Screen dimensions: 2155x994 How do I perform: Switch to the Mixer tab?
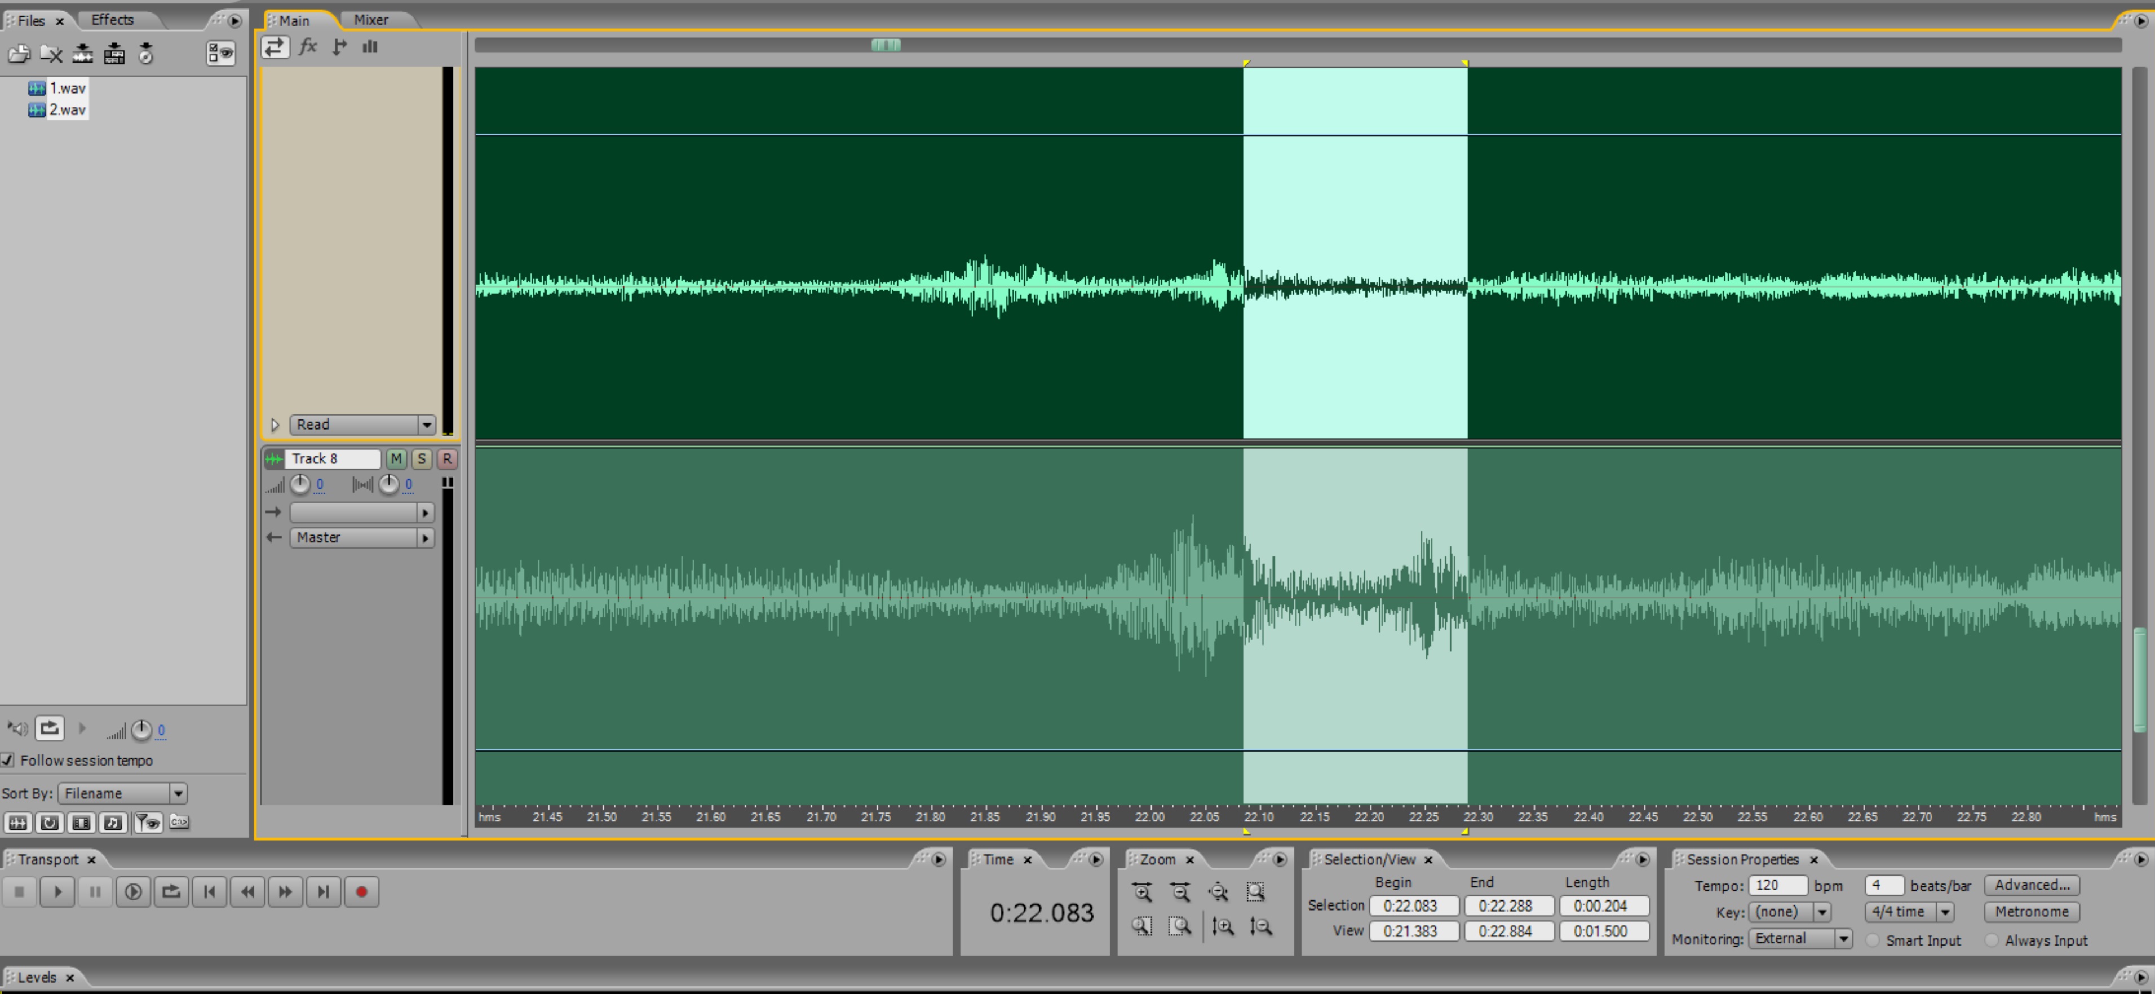[x=370, y=20]
